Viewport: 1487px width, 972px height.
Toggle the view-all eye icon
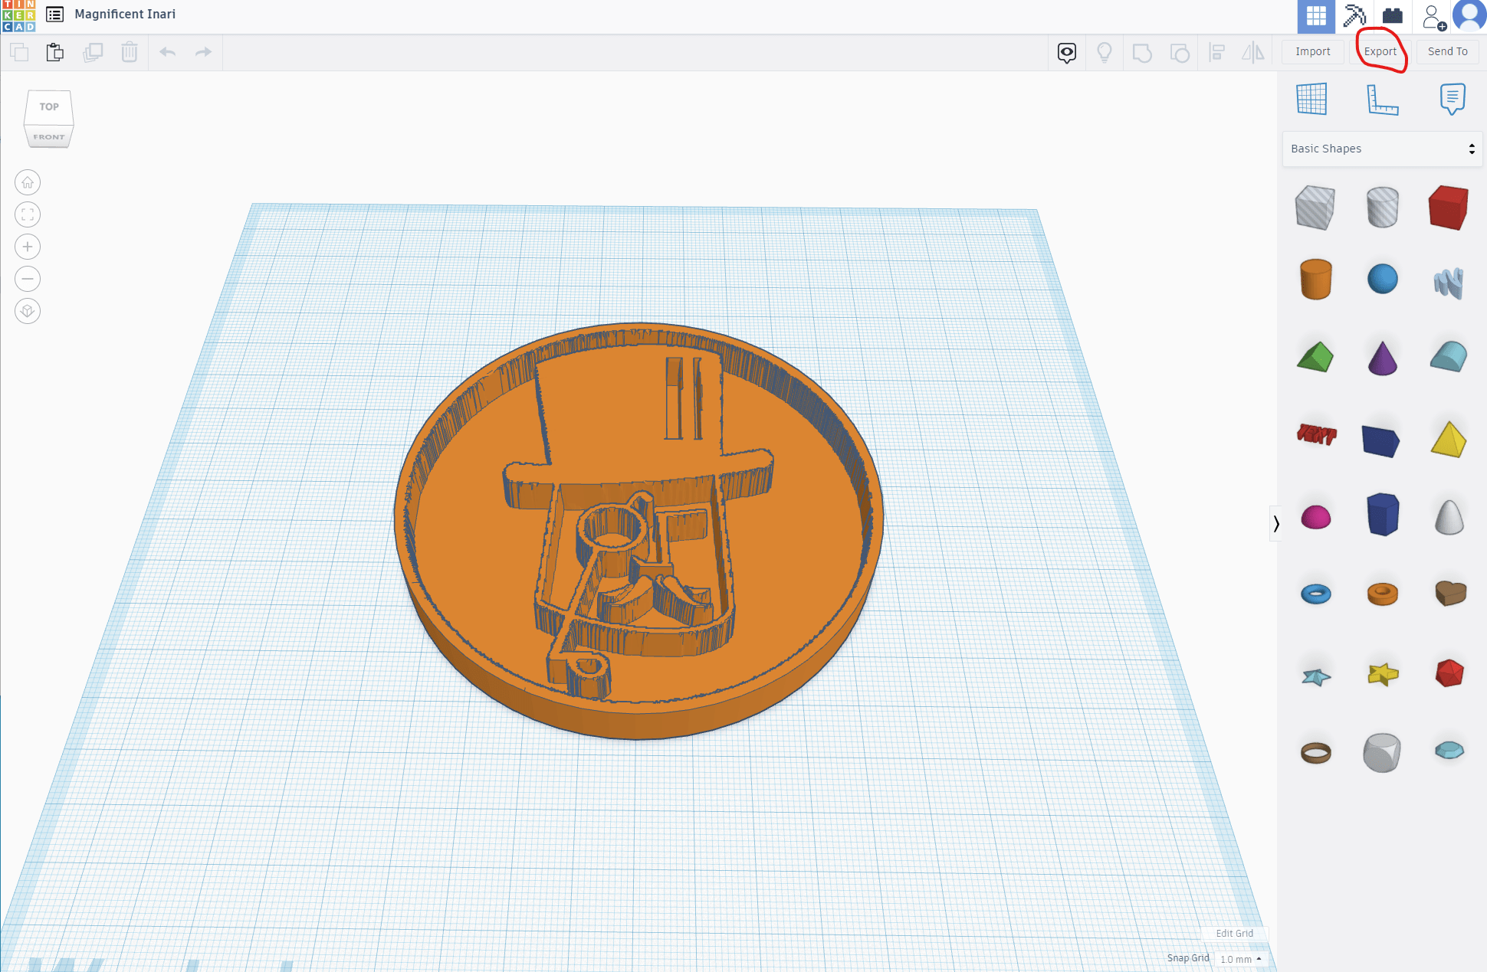[1066, 52]
